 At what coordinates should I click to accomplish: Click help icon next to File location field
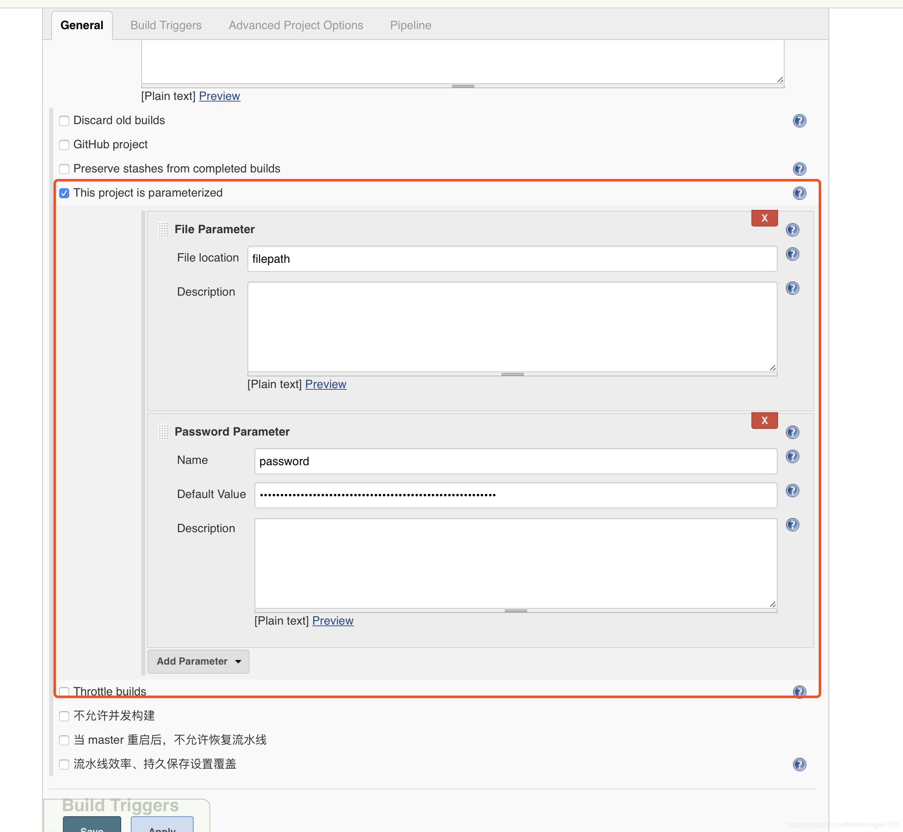(792, 254)
